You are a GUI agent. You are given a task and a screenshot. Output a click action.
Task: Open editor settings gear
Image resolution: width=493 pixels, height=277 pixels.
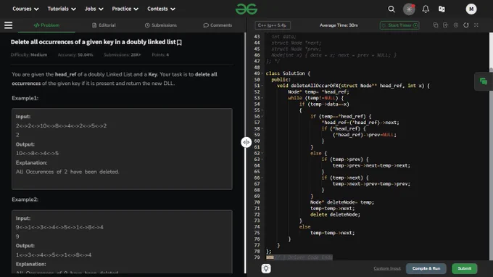tap(456, 25)
